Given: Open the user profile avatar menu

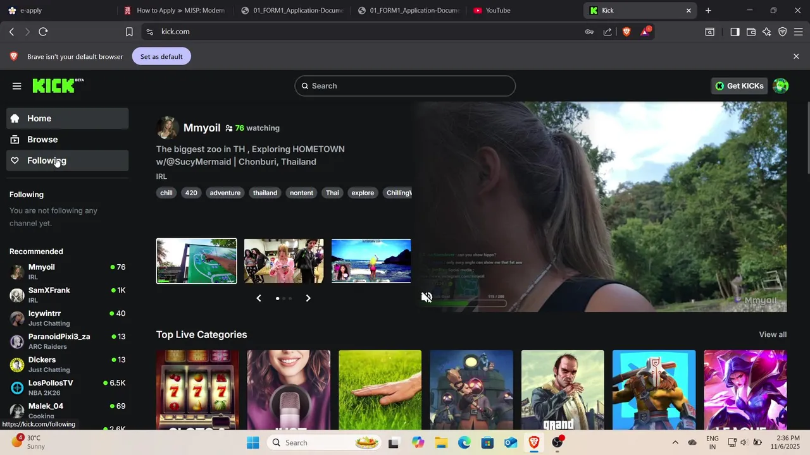Looking at the screenshot, I should click(x=781, y=86).
